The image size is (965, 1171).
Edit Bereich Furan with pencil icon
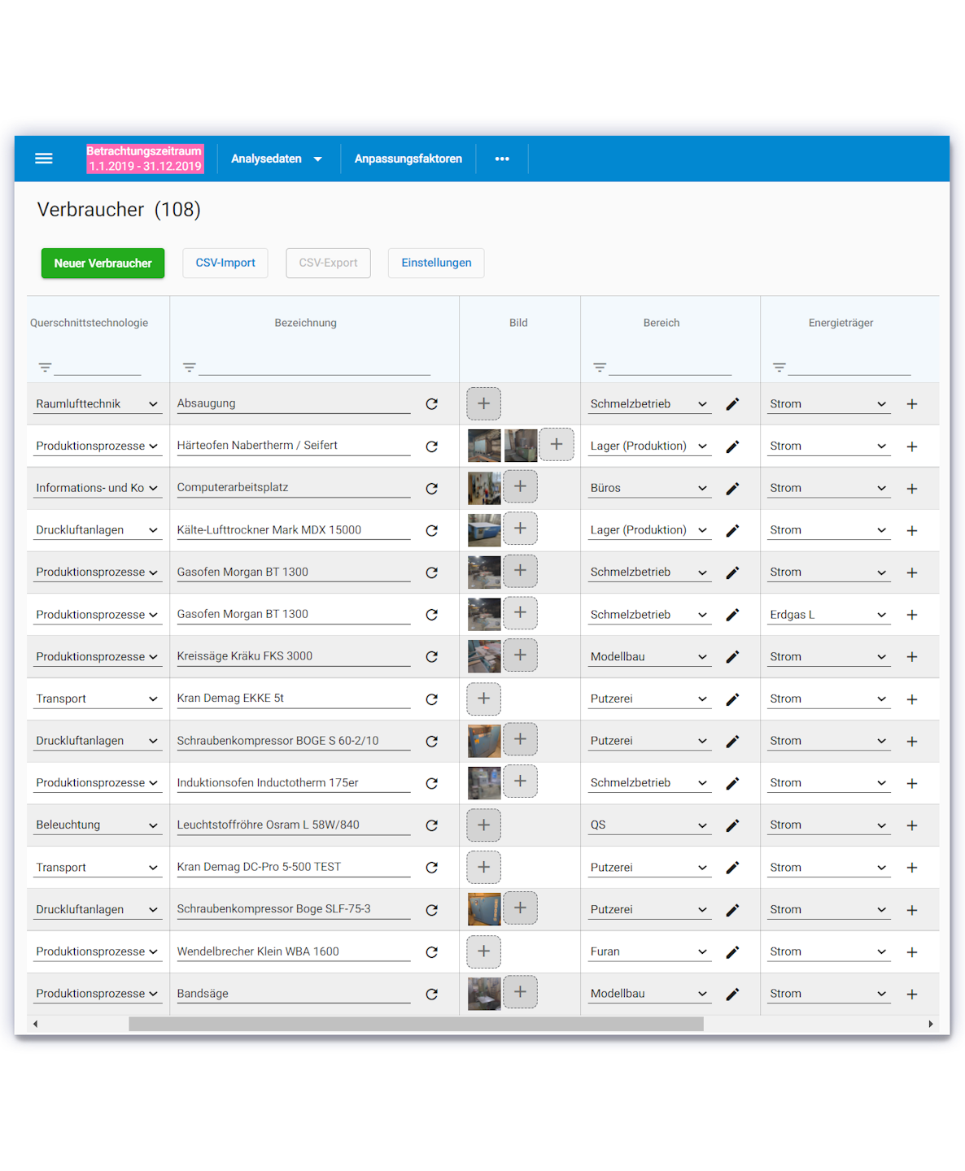[732, 951]
